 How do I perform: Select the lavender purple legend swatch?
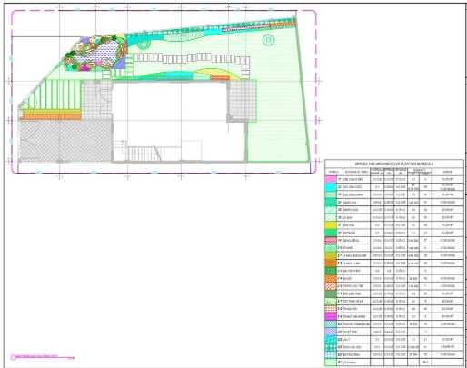click(x=331, y=332)
